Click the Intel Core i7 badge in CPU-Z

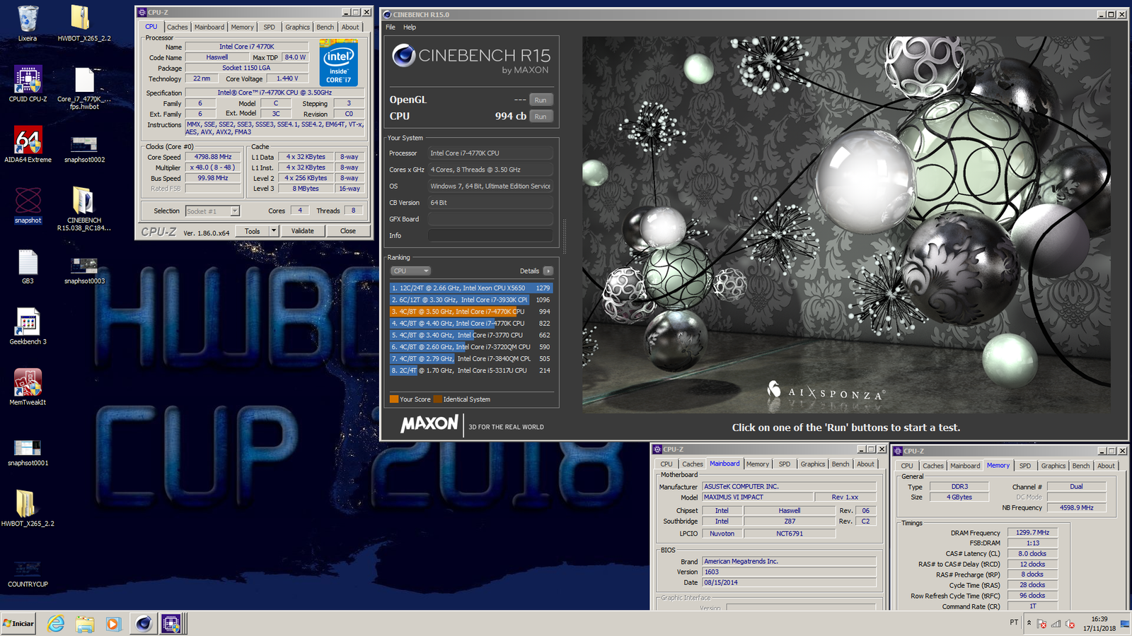click(338, 64)
